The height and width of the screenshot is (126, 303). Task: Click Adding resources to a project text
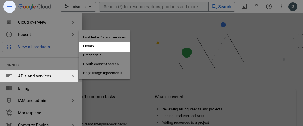click(x=185, y=123)
